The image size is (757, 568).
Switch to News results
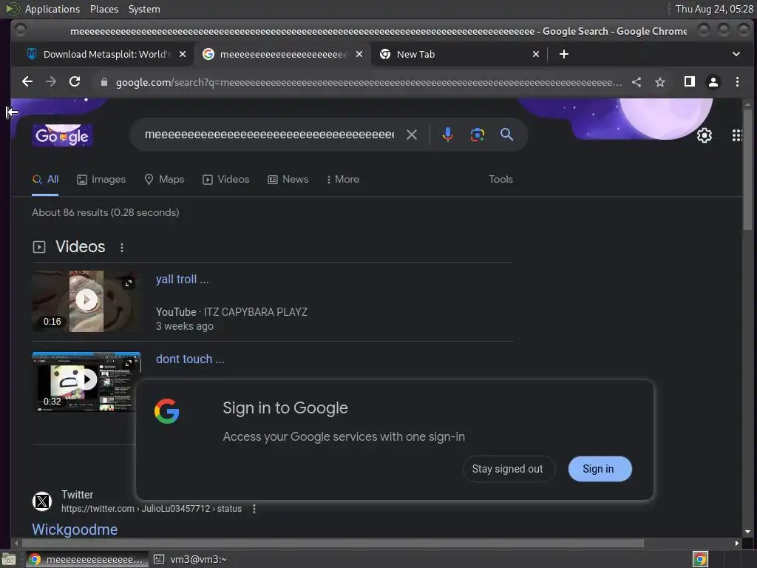tap(288, 179)
